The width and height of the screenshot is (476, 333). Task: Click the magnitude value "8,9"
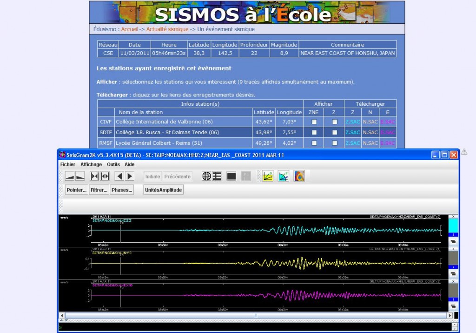click(284, 53)
